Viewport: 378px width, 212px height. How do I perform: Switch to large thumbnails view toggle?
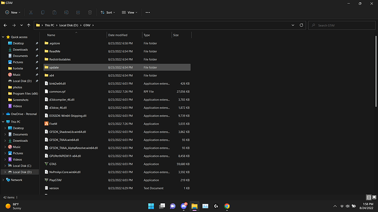click(374, 197)
